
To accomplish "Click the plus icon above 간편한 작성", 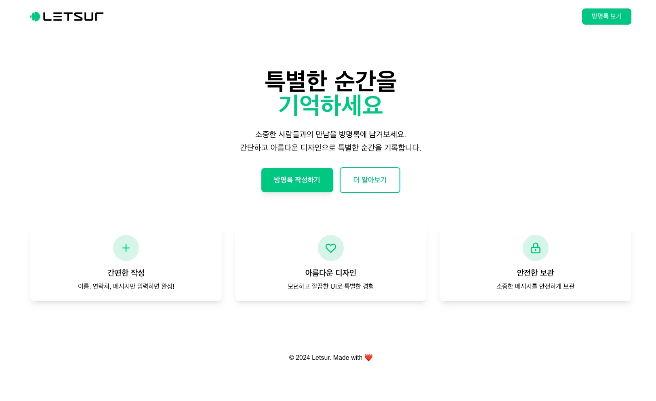I will (x=126, y=248).
